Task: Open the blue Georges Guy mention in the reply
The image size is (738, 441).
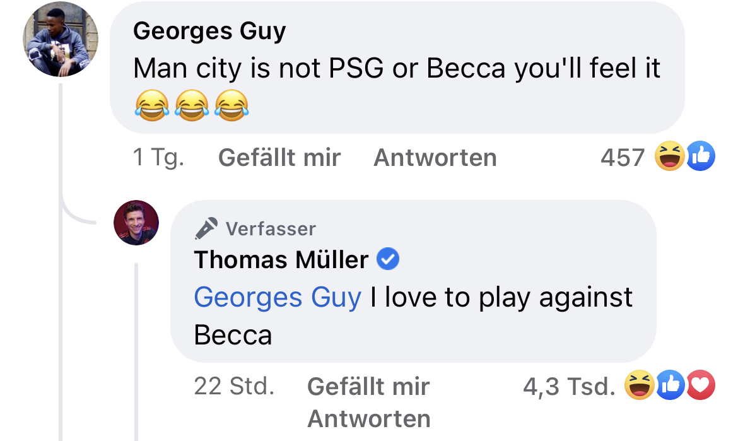Action: (x=278, y=297)
